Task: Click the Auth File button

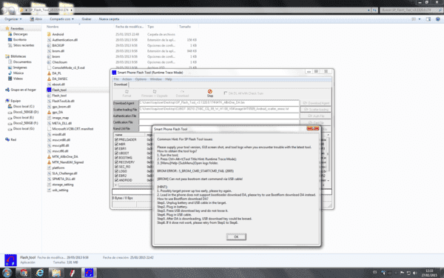Action: pos(316,116)
